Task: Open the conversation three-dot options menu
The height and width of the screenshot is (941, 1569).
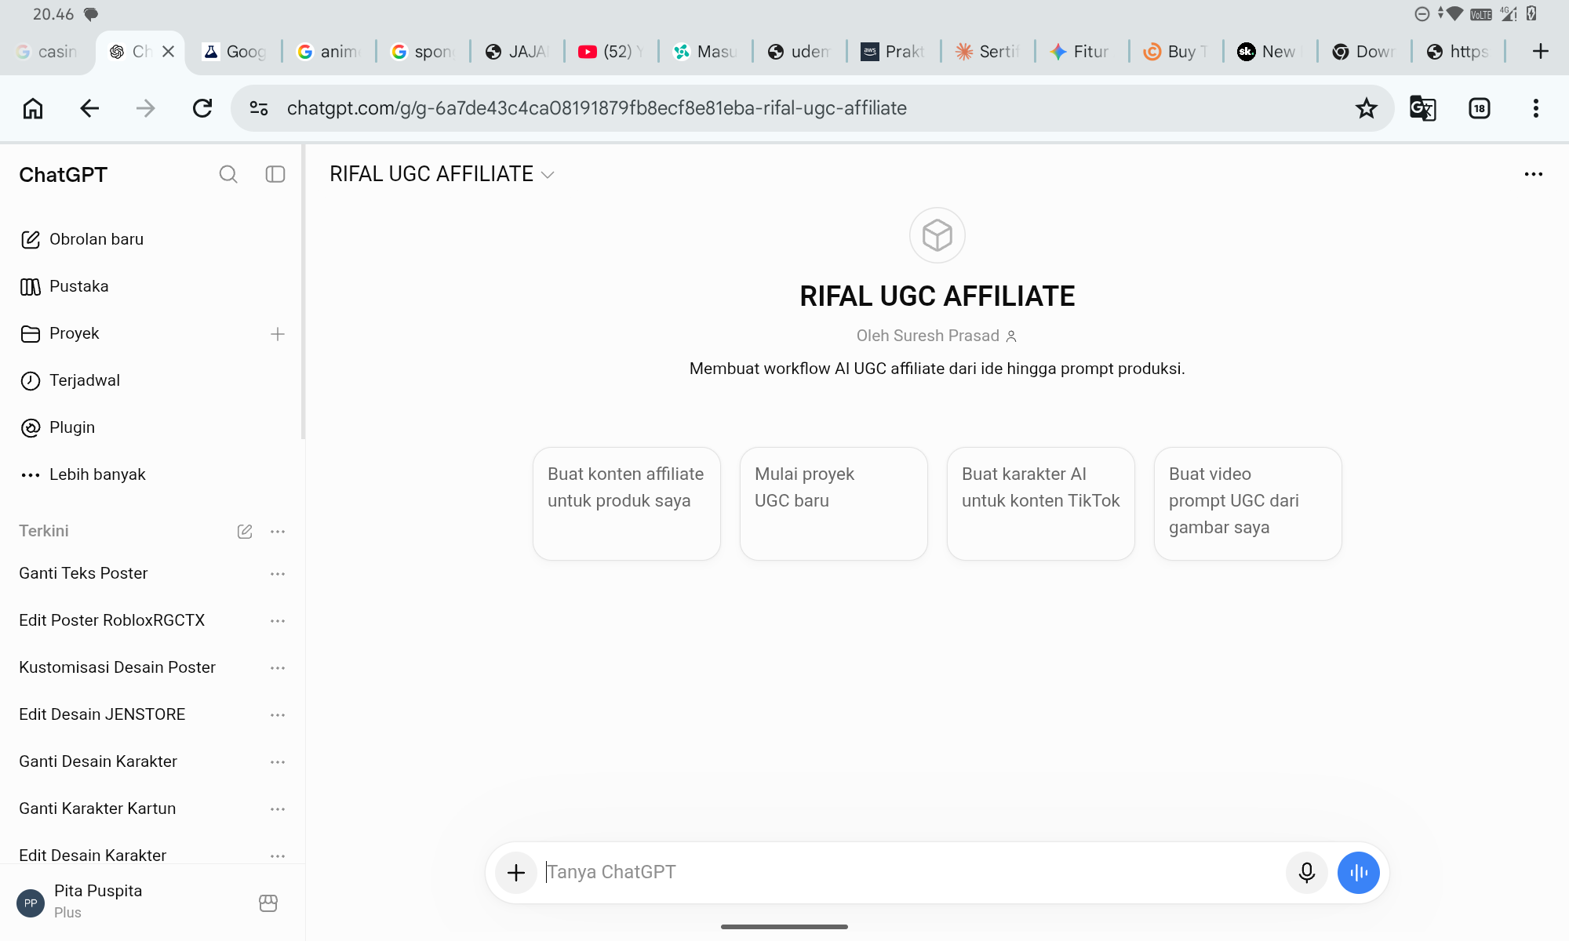Action: [x=1534, y=174]
